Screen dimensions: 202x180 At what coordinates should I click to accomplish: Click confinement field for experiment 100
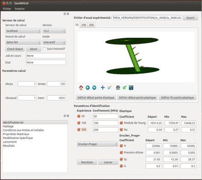(x=106, y=123)
